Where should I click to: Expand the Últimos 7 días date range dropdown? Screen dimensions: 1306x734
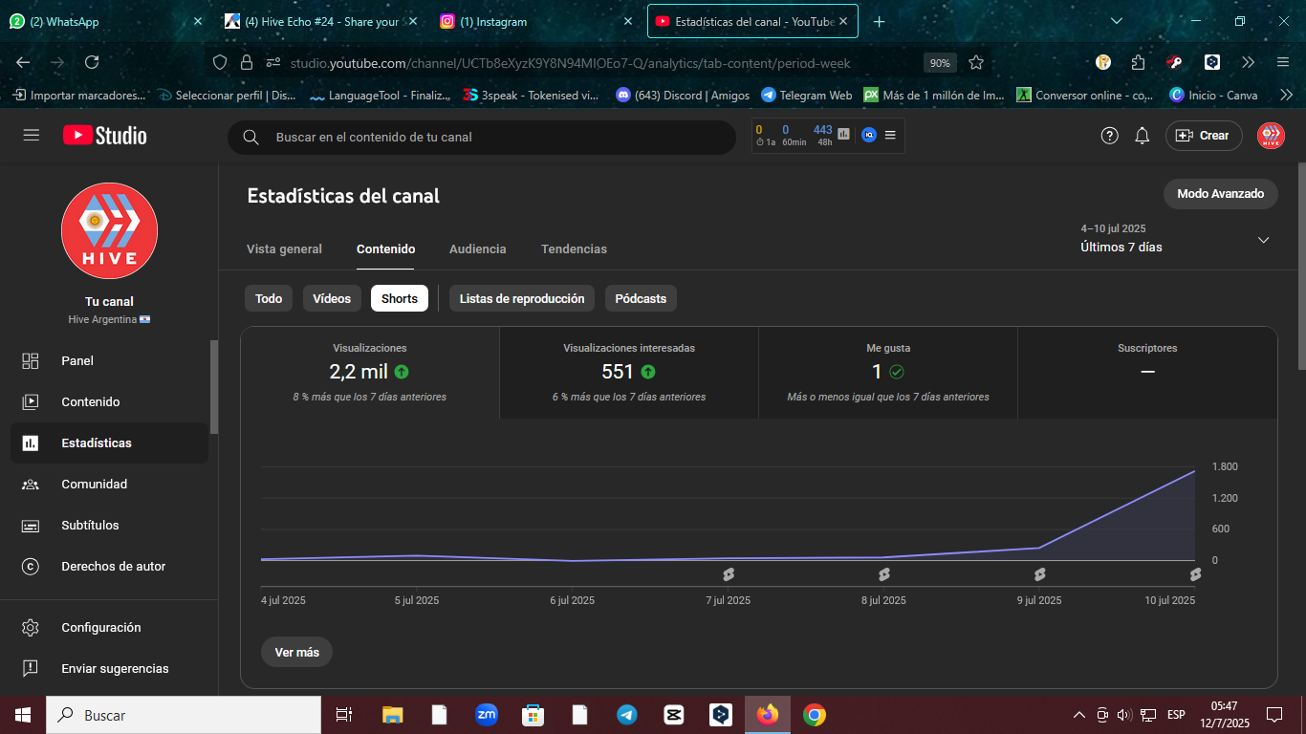(x=1263, y=240)
